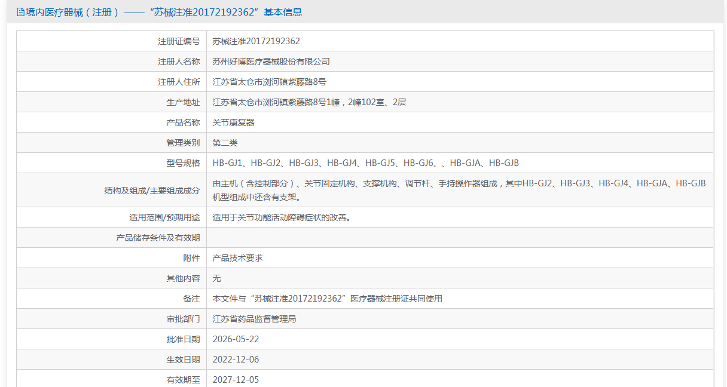The height and width of the screenshot is (387, 727).
Task: Click the label 生效日期
Action: 183,360
